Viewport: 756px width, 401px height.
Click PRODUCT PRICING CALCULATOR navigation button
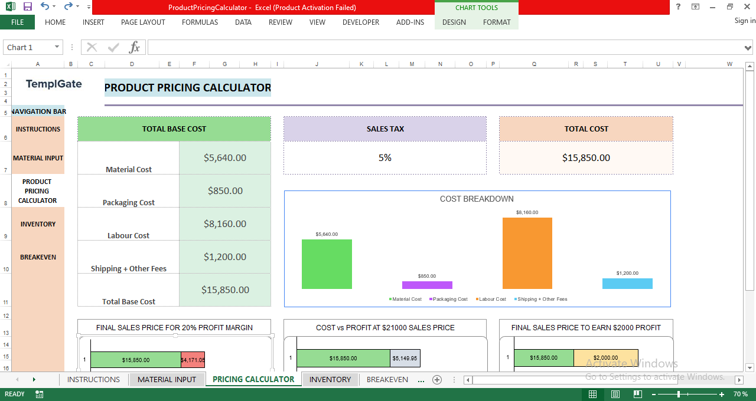(37, 191)
